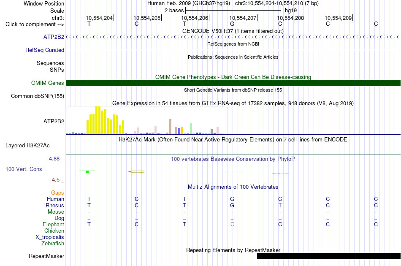The height and width of the screenshot is (266, 401).
Task: Click 'Multiz Alignments of 100 Vertebrates' title
Action: pos(233,187)
